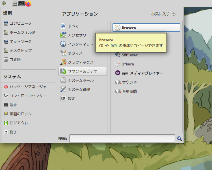The width and height of the screenshot is (212, 170).
Task: Select システムツール gear icon
Action: pos(63,80)
